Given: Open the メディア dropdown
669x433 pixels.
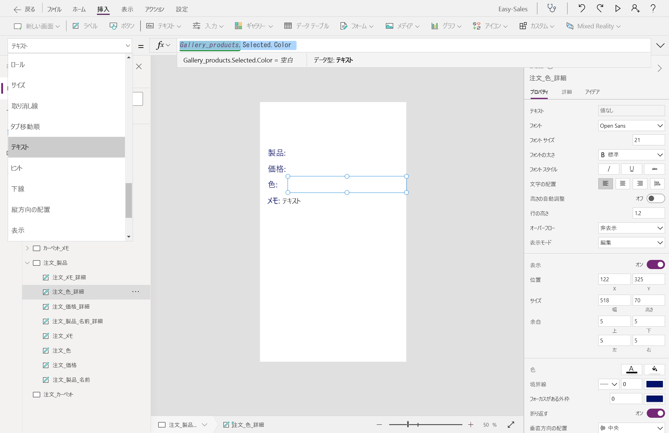Looking at the screenshot, I should pos(403,26).
